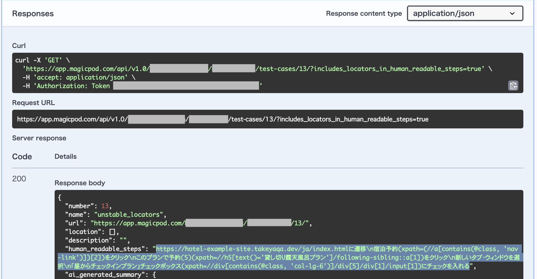Copy the curl command to clipboard

point(513,86)
